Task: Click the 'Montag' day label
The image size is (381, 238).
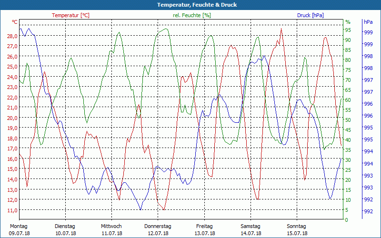Action: click(19, 227)
